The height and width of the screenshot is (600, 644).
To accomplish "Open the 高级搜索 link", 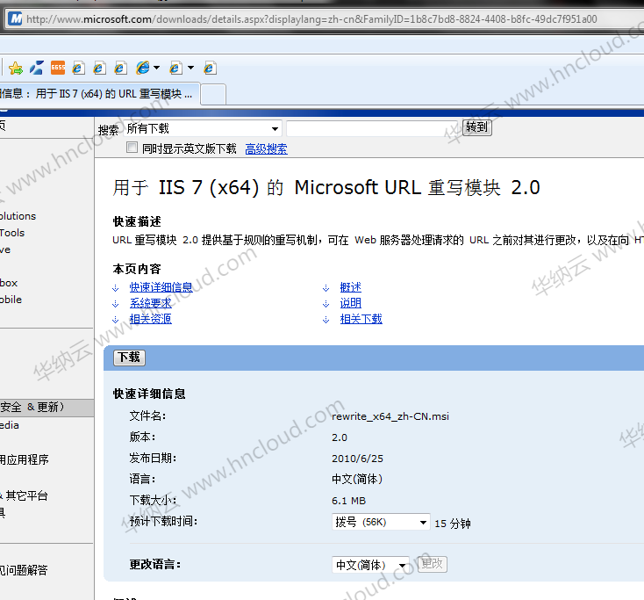I will point(266,148).
